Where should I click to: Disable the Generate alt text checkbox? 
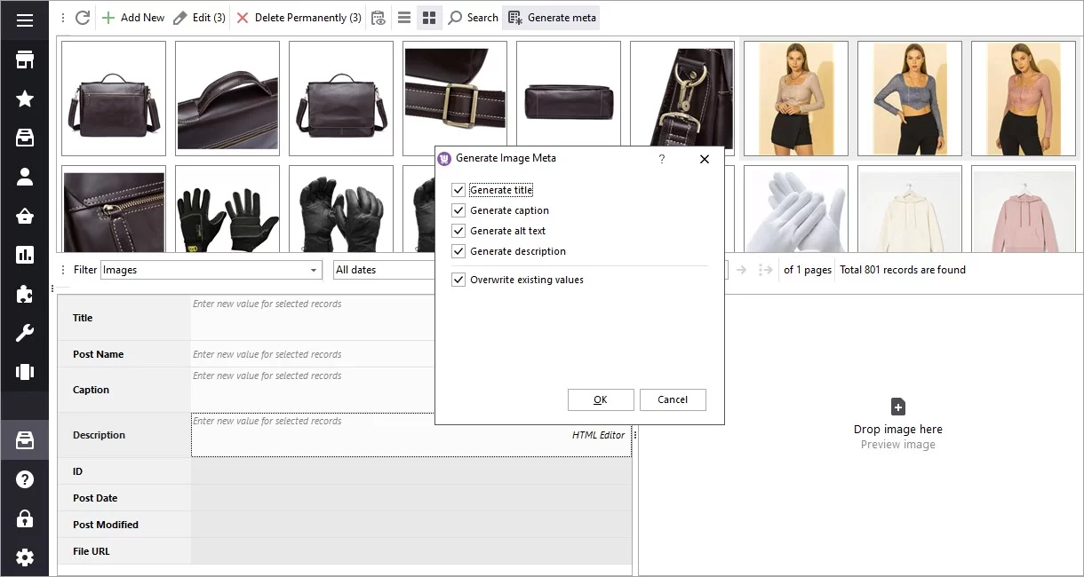[458, 231]
